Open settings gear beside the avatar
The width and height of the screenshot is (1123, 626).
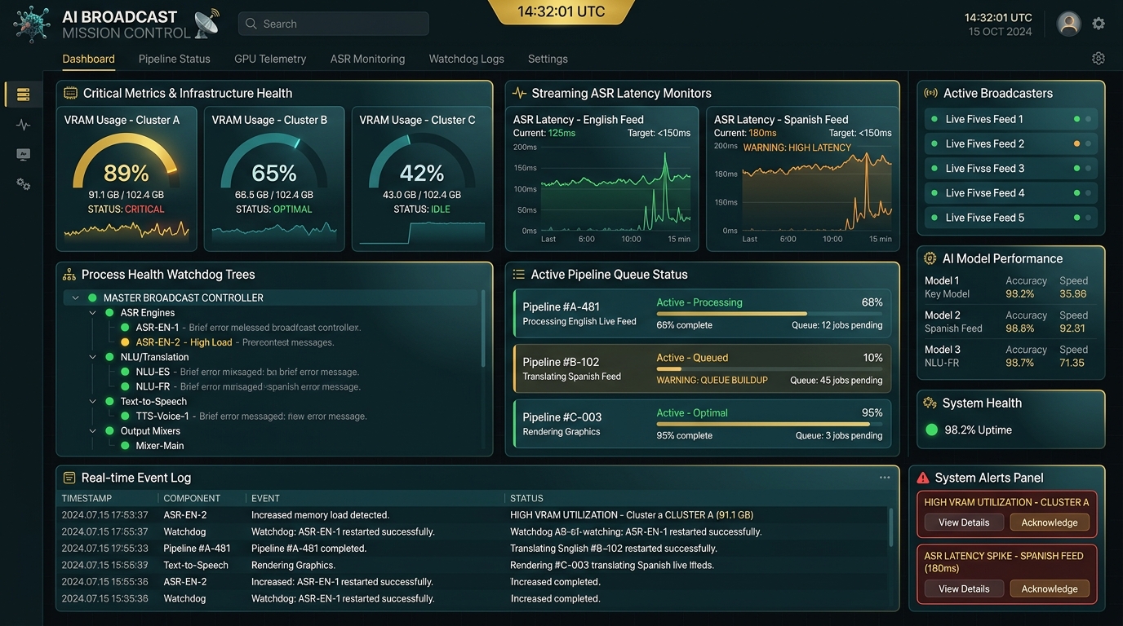point(1099,24)
